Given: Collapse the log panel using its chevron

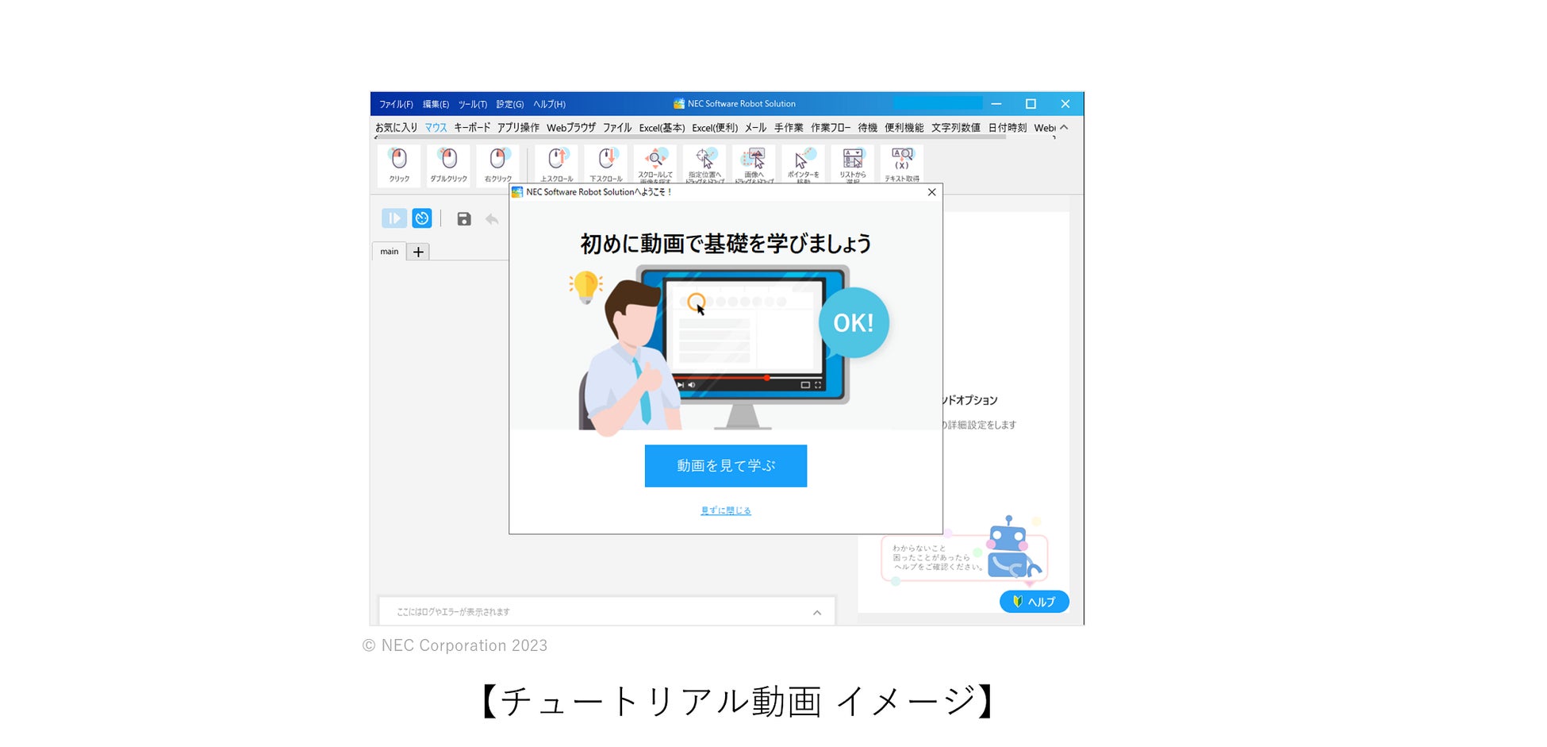Looking at the screenshot, I should 817,612.
